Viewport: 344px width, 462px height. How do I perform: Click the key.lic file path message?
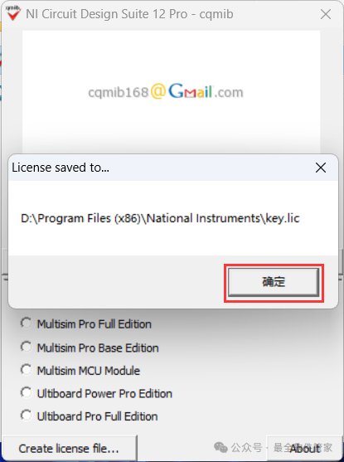coord(160,218)
